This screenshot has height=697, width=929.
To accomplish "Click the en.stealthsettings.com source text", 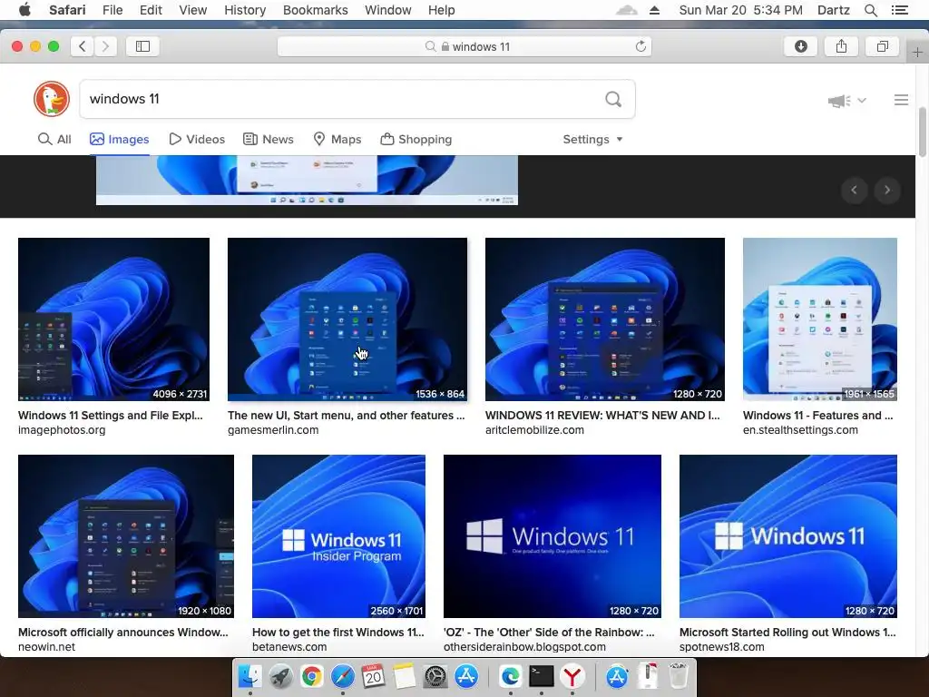I will point(800,430).
